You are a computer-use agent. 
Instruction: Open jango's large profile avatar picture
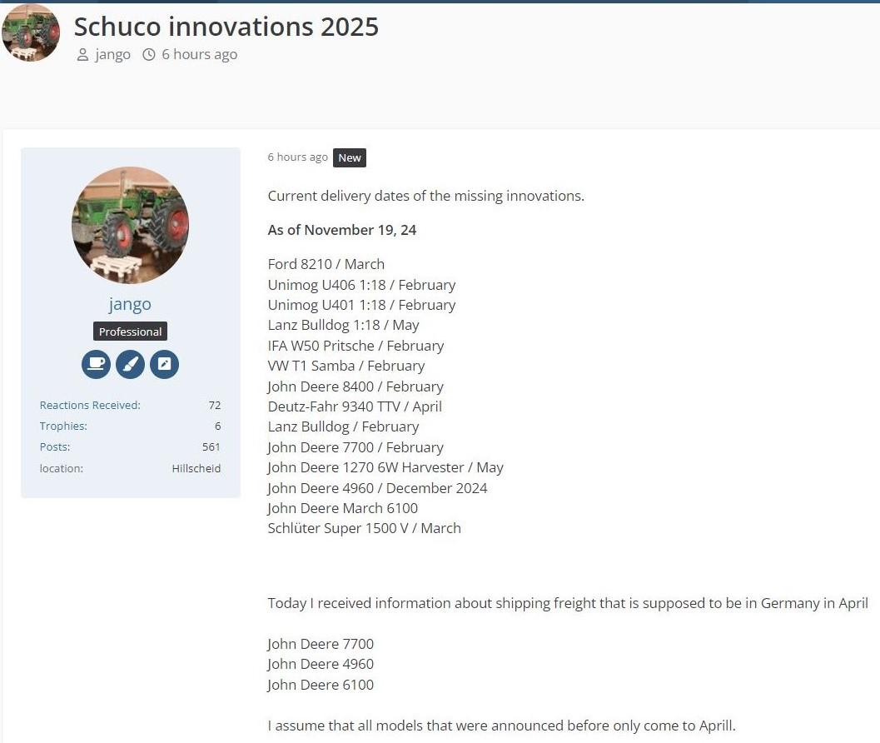[x=130, y=225]
